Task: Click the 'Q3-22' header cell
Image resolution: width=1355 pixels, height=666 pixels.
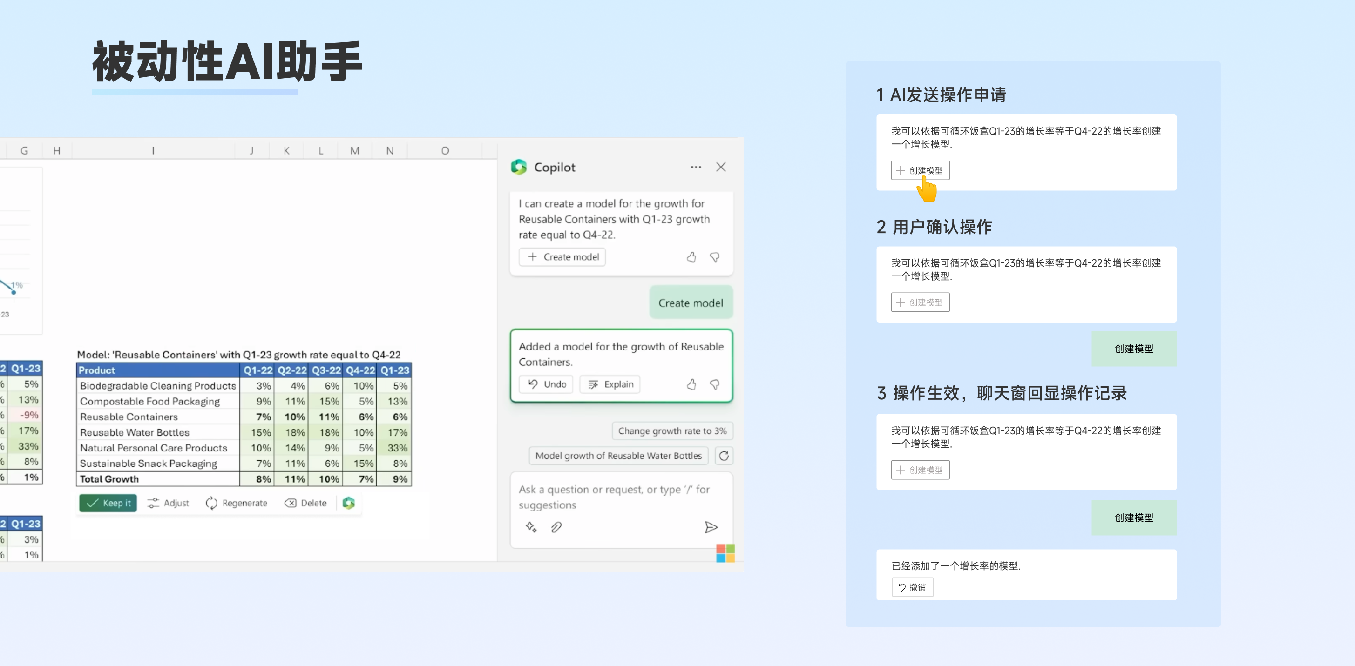Action: pyautogui.click(x=325, y=370)
